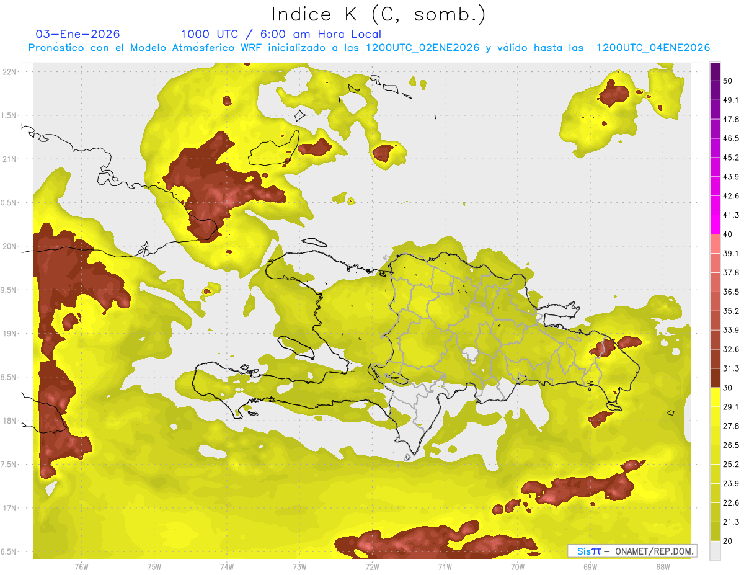744x575 pixels.
Task: Click the latitude label '17N'
Action: 9,509
